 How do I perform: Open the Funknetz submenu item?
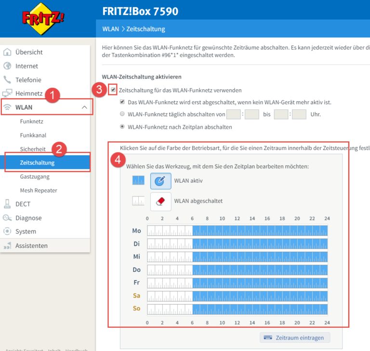(32, 121)
